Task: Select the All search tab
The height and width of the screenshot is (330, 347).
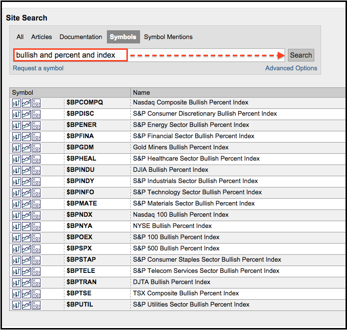Action: coord(20,37)
